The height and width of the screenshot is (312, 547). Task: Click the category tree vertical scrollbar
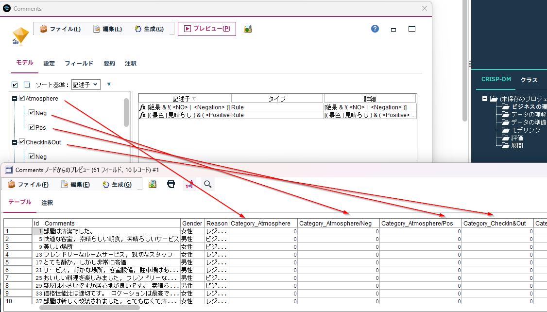(126, 112)
